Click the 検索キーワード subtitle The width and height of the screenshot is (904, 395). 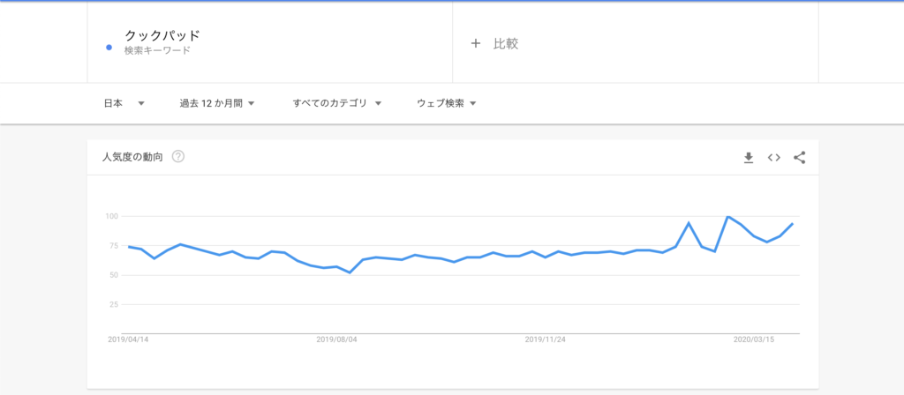click(x=157, y=50)
